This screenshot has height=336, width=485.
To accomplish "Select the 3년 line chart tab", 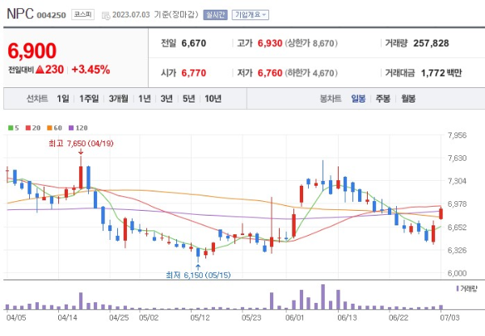I will coord(167,99).
